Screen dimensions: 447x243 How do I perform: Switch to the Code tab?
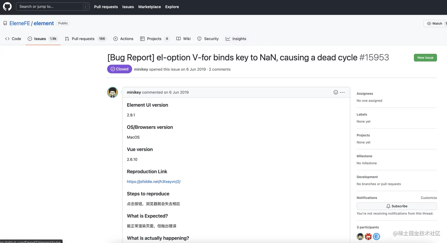(x=13, y=39)
